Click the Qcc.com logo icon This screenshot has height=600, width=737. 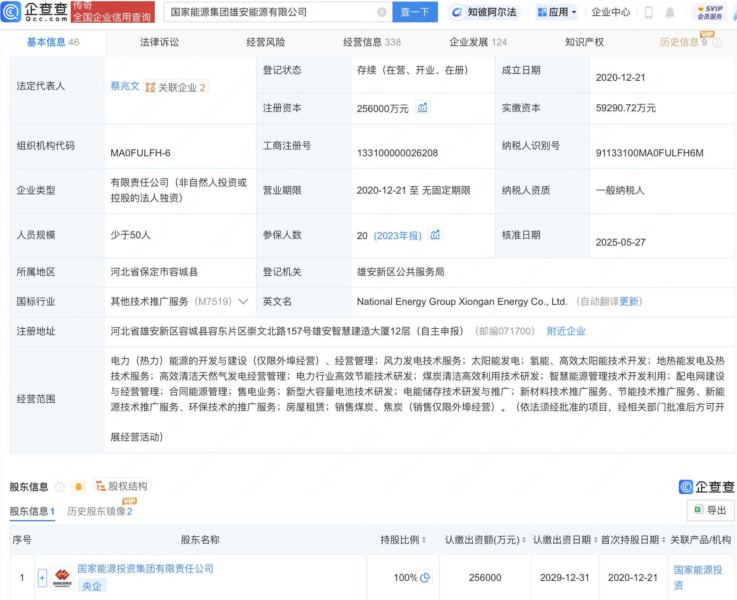11,12
